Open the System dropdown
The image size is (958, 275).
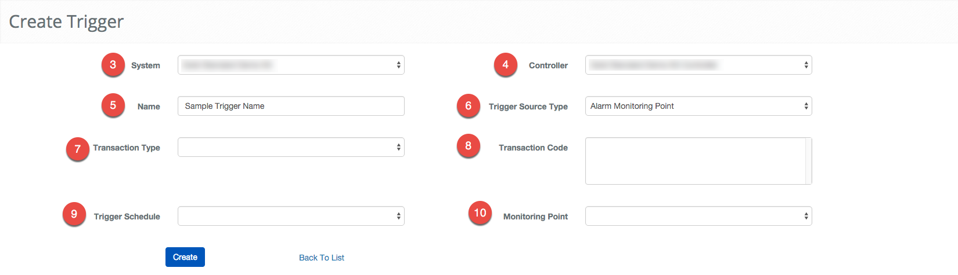291,65
